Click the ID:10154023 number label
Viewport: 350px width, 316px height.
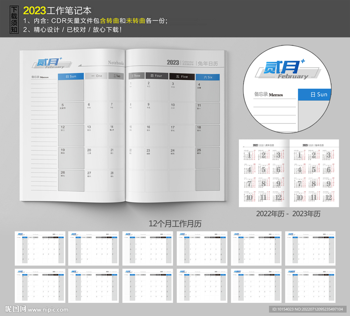(308, 309)
